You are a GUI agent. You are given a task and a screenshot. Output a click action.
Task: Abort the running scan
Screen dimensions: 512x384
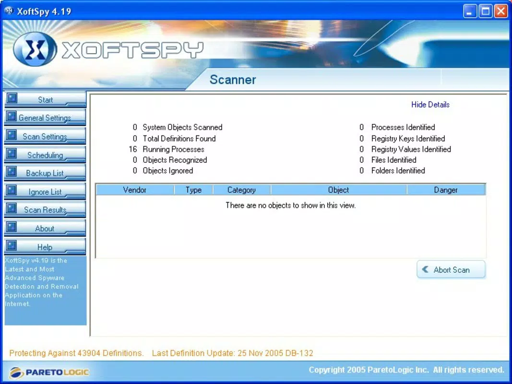pos(451,270)
